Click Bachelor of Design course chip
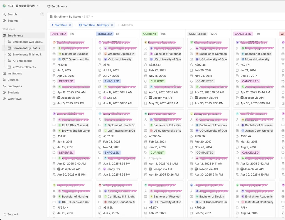This screenshot has width=285, height=220. click(x=210, y=197)
